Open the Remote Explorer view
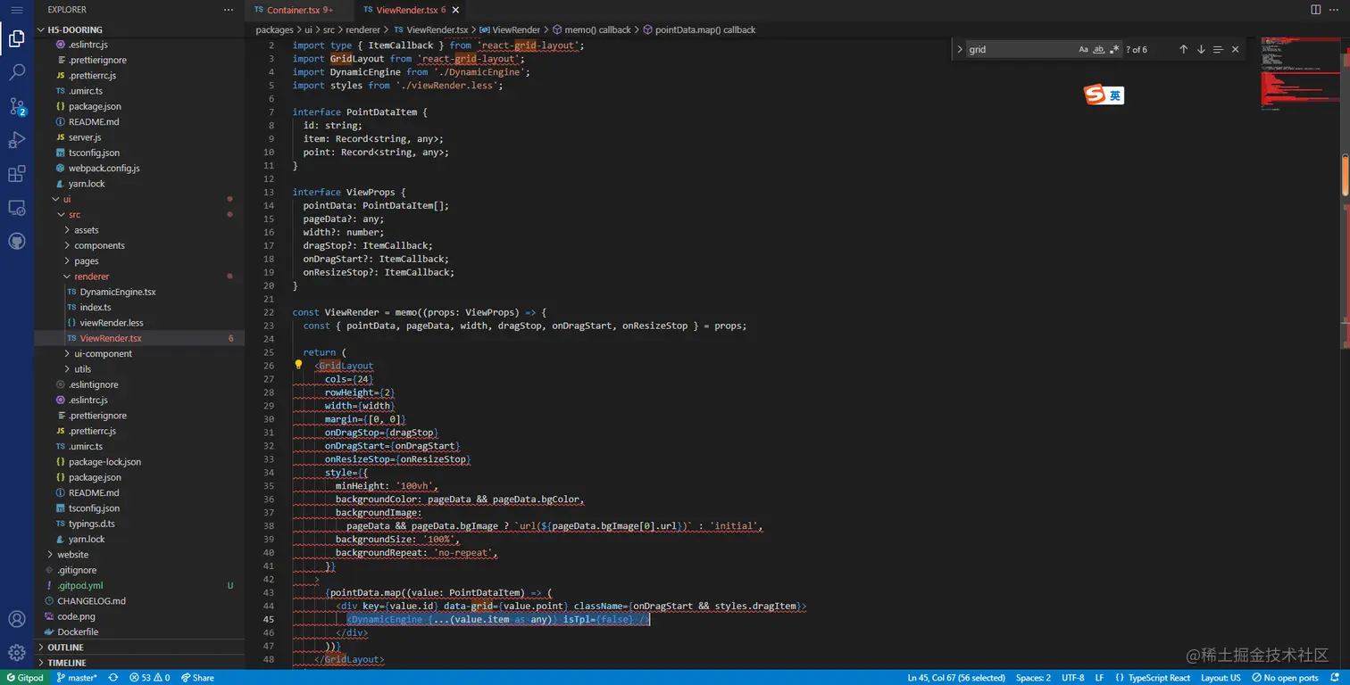This screenshot has width=1350, height=685. coord(16,208)
